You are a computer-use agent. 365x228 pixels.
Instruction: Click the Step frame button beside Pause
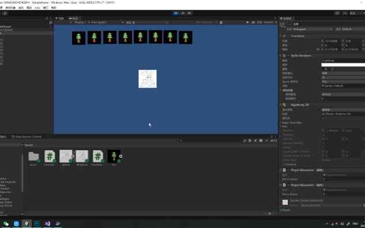tap(190, 13)
